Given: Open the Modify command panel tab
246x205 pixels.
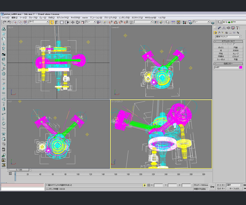Looking at the screenshot, I should coord(219,28).
